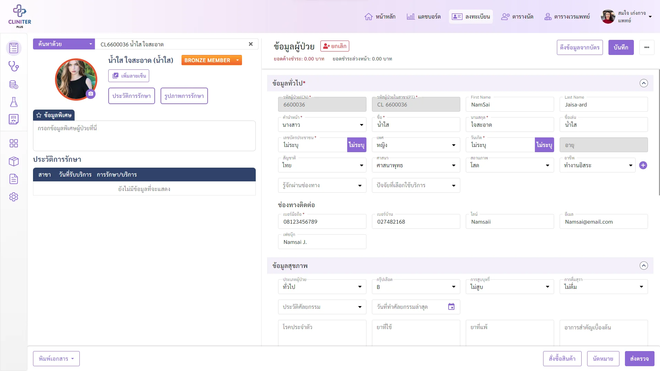The image size is (660, 371).
Task: Open the การดื่มสุรา alcohol dropdown
Action: coord(604,286)
